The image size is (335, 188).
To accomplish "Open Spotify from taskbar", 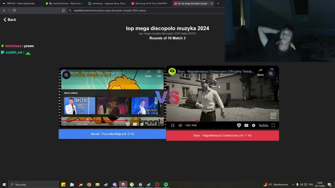I will [x=166, y=185].
